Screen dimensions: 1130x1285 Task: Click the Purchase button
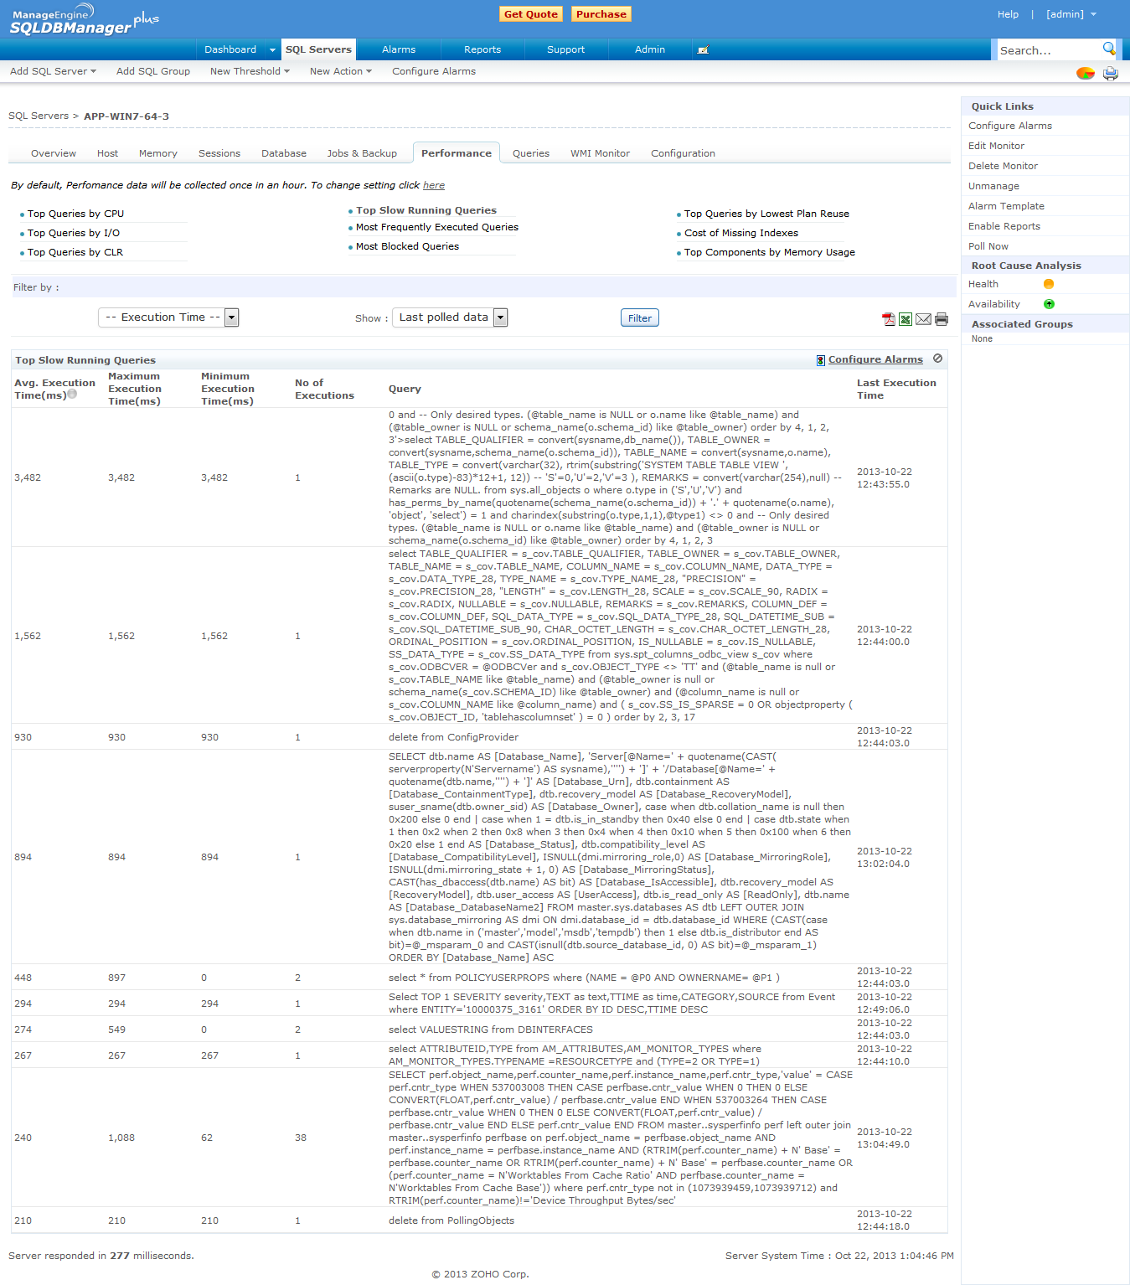click(601, 14)
